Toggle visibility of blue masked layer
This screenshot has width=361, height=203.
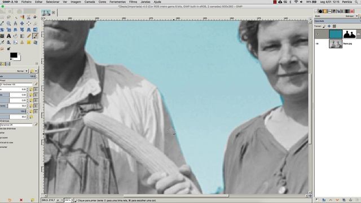click(317, 34)
